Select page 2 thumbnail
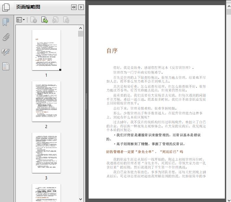Viewport: 231px width, 202px height. click(x=46, y=101)
